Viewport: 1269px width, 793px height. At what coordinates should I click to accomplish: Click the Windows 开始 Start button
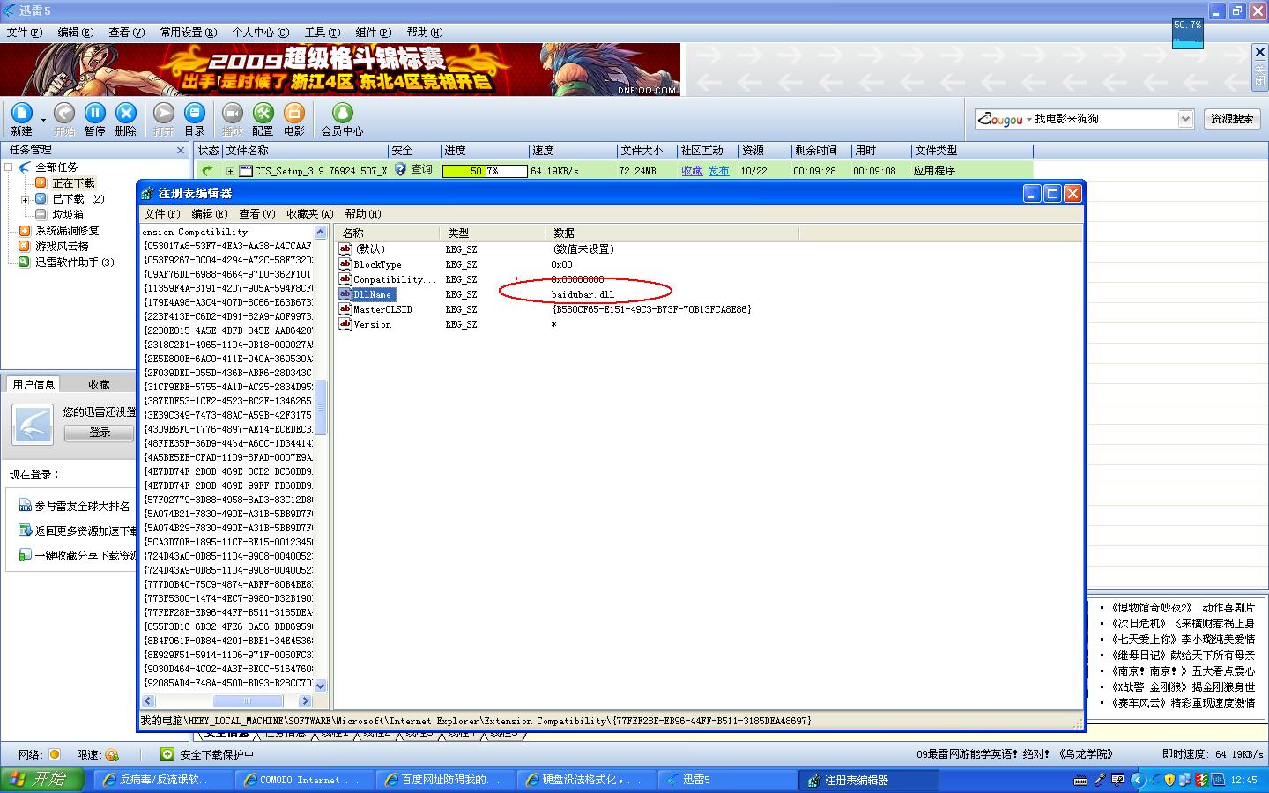click(42, 780)
